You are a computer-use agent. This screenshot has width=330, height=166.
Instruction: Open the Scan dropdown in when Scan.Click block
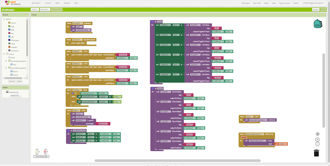(249, 117)
